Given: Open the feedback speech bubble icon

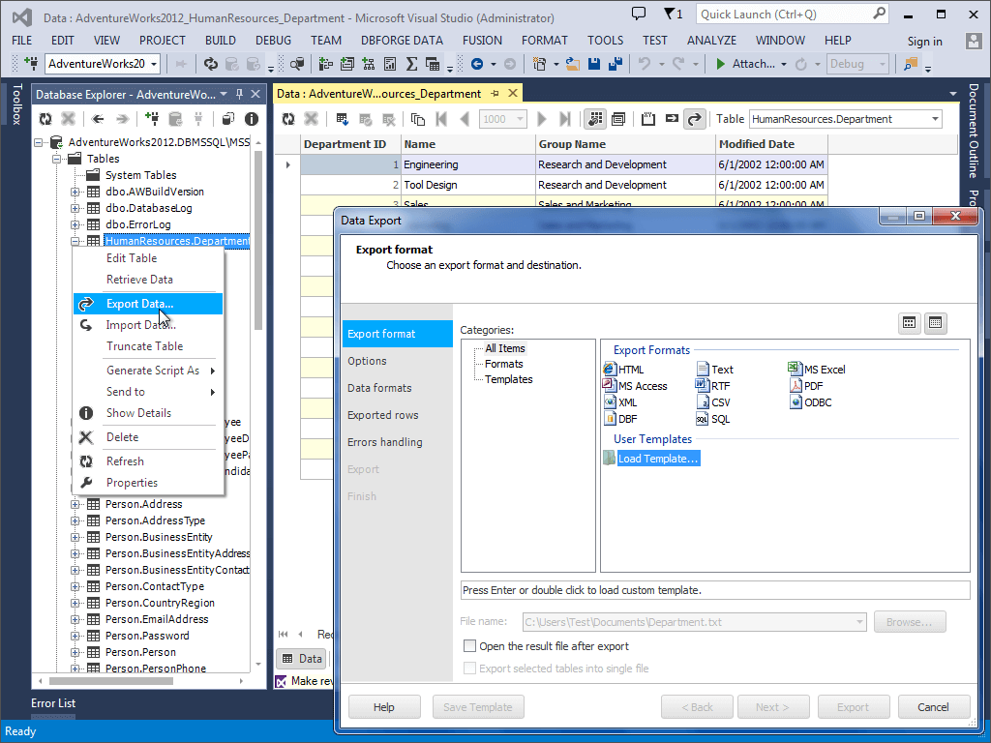Looking at the screenshot, I should 639,14.
